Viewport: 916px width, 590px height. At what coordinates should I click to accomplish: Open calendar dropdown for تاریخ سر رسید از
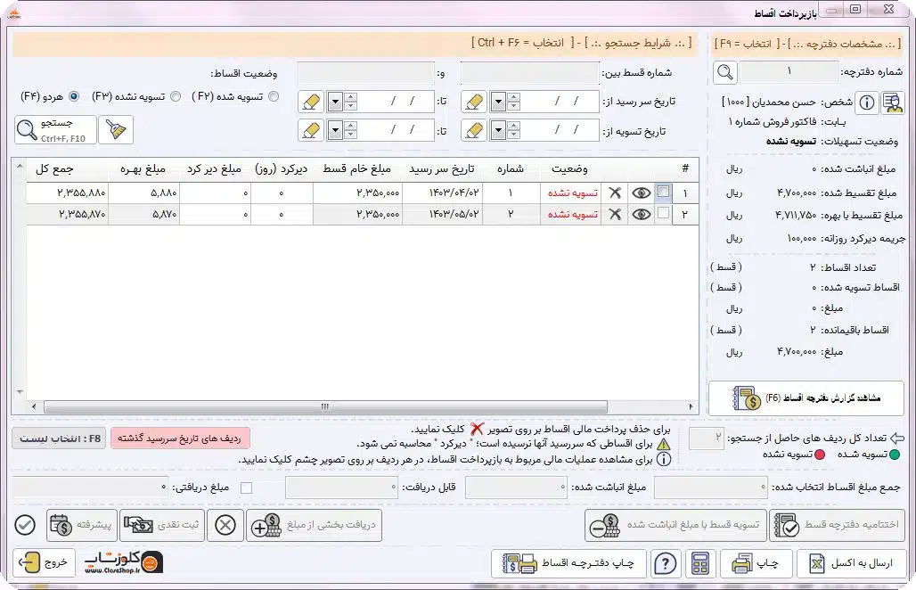click(x=498, y=102)
